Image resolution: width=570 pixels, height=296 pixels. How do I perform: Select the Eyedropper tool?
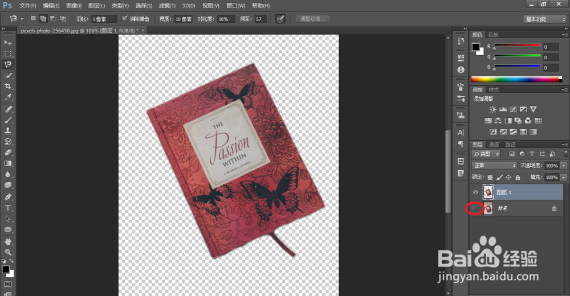click(x=7, y=97)
